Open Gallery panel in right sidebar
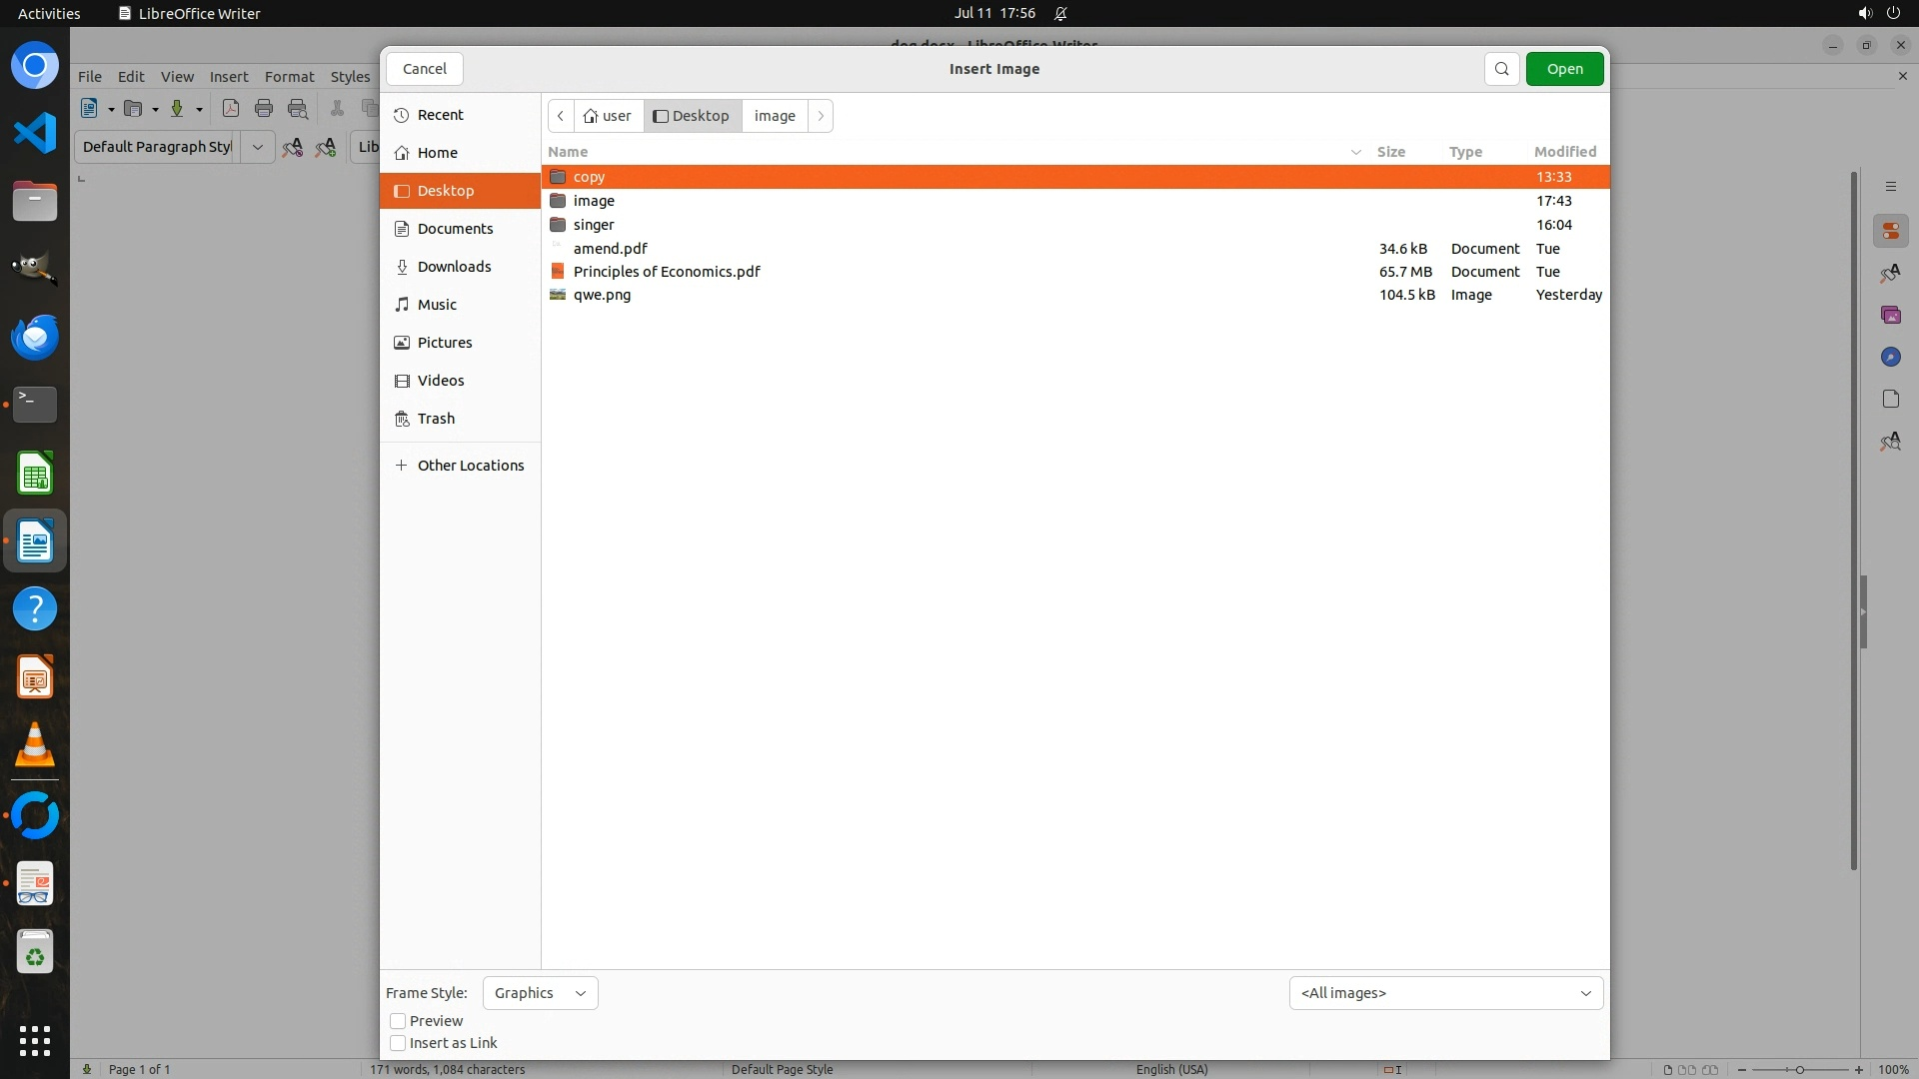This screenshot has height=1079, width=1919. (x=1890, y=315)
